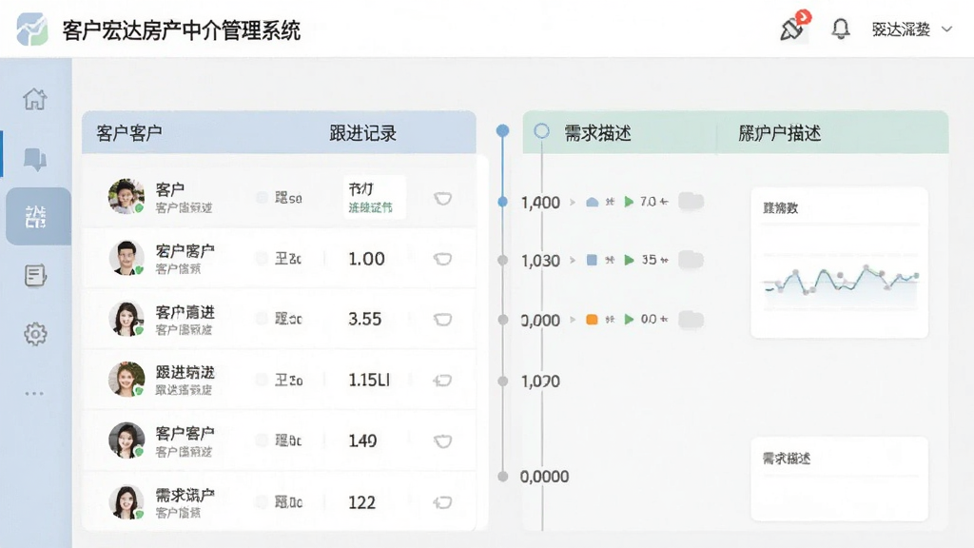Select the 跟进记录 column header

pyautogui.click(x=362, y=133)
